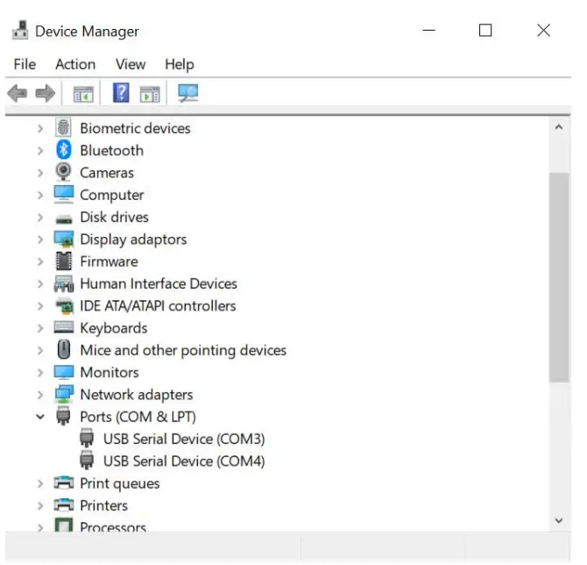Expand the Network adapters category
This screenshot has height=565, width=587.
[39, 395]
